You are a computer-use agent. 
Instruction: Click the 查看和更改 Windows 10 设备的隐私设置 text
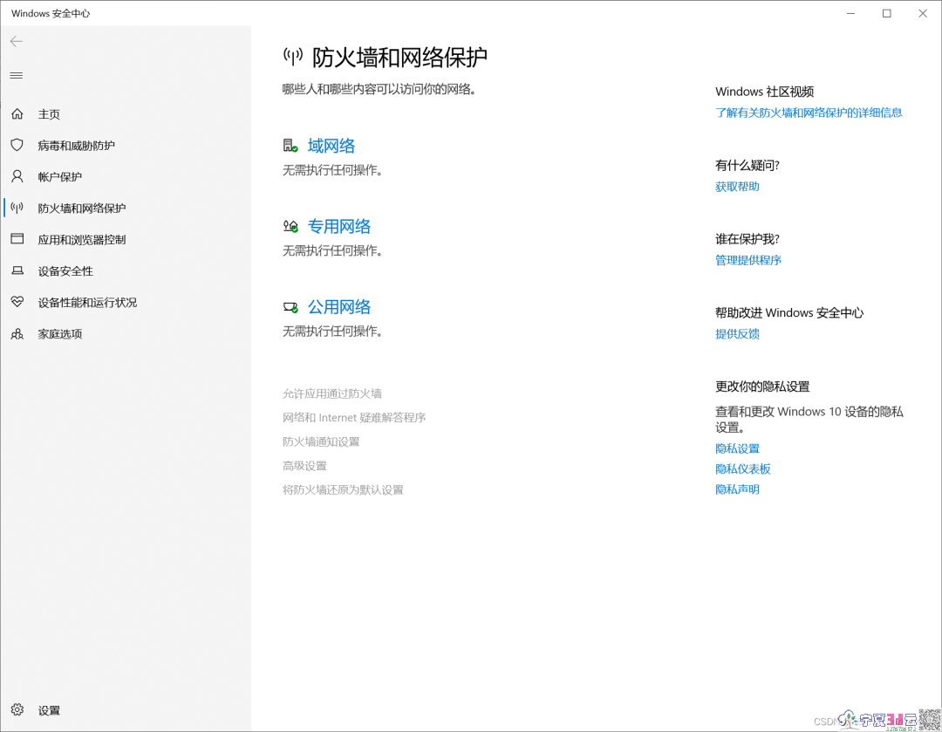[x=809, y=420]
